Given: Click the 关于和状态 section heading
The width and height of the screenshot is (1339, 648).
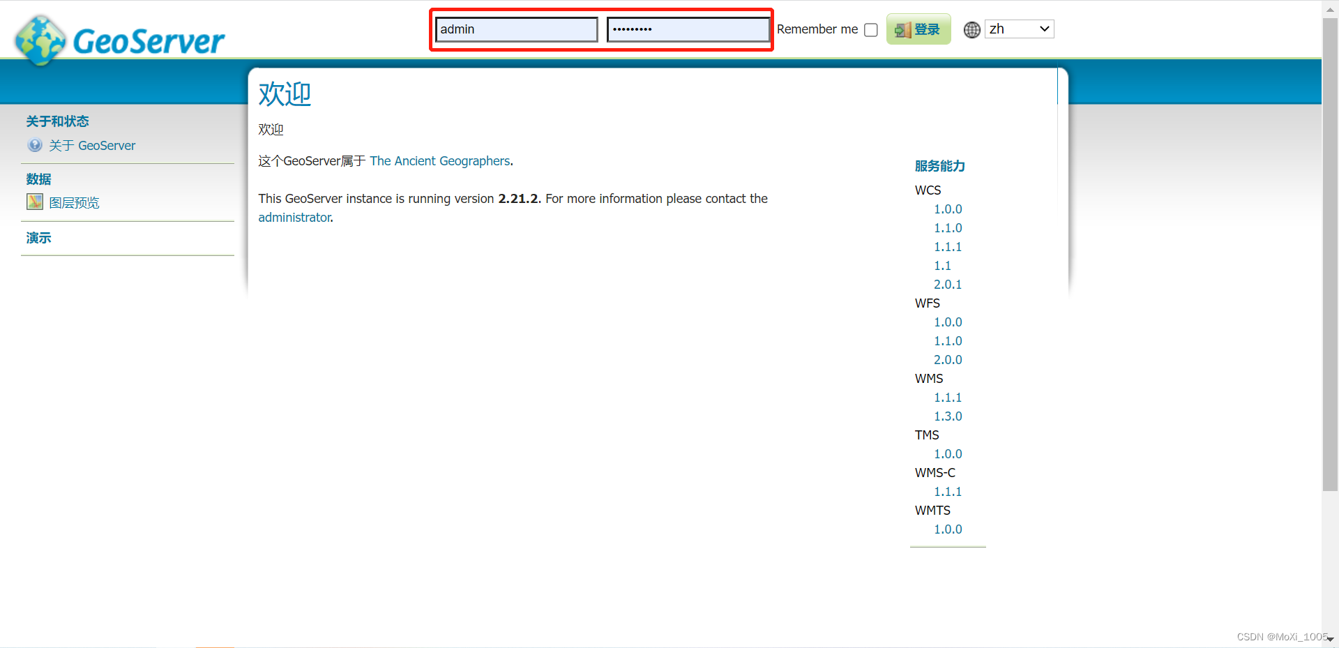Looking at the screenshot, I should (57, 121).
